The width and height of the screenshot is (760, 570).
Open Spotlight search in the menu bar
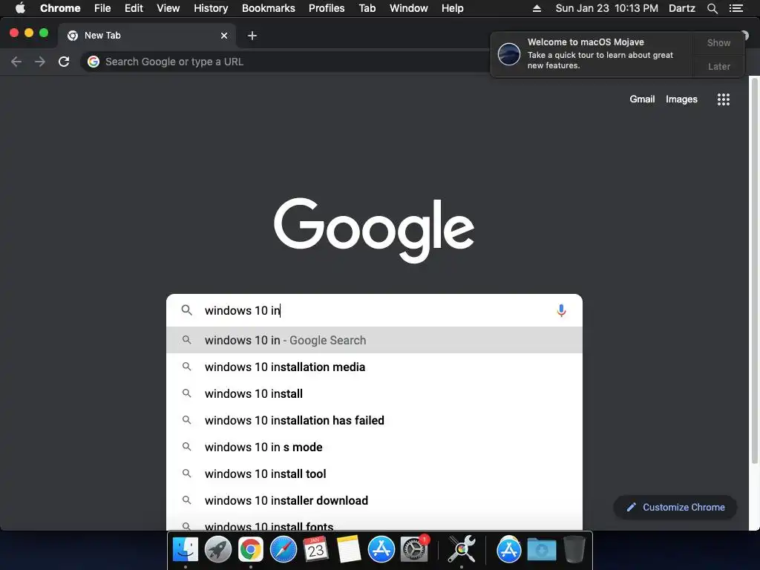[712, 8]
